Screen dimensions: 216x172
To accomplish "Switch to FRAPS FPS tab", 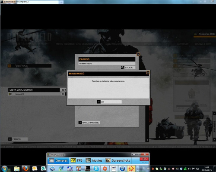I will tap(76, 160).
